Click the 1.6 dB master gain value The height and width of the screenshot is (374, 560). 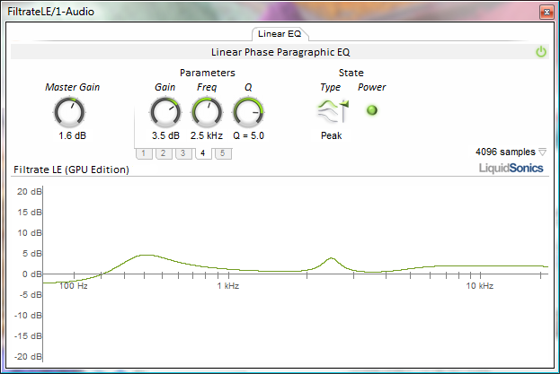tap(72, 136)
